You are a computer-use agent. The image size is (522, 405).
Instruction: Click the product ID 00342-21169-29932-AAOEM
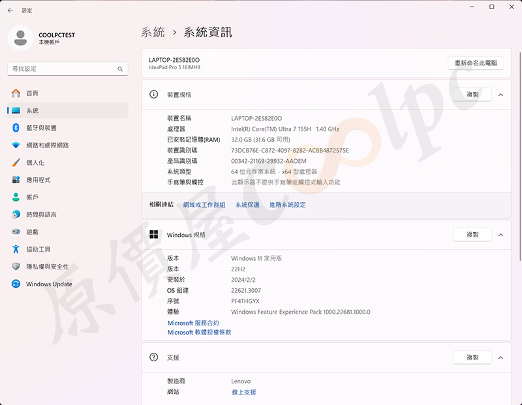pyautogui.click(x=269, y=161)
